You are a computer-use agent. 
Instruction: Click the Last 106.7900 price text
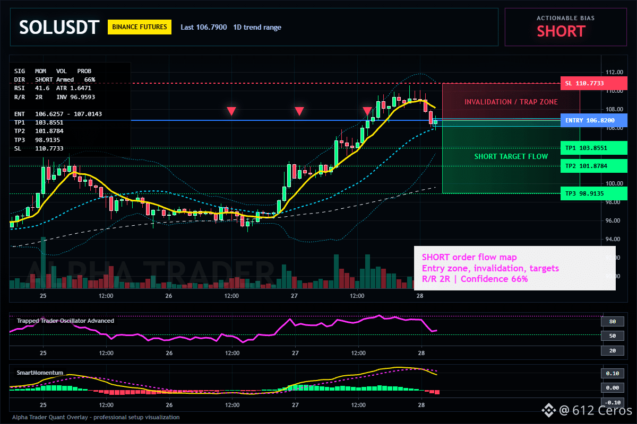204,28
